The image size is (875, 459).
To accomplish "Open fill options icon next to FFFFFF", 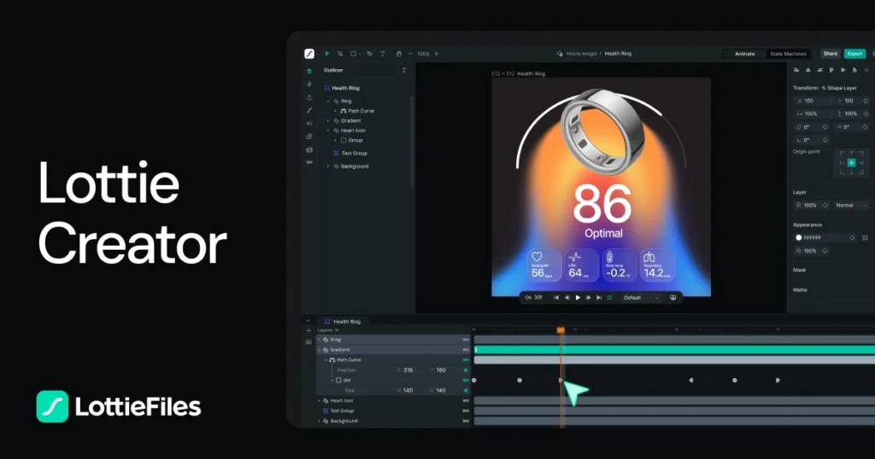I will (x=865, y=238).
